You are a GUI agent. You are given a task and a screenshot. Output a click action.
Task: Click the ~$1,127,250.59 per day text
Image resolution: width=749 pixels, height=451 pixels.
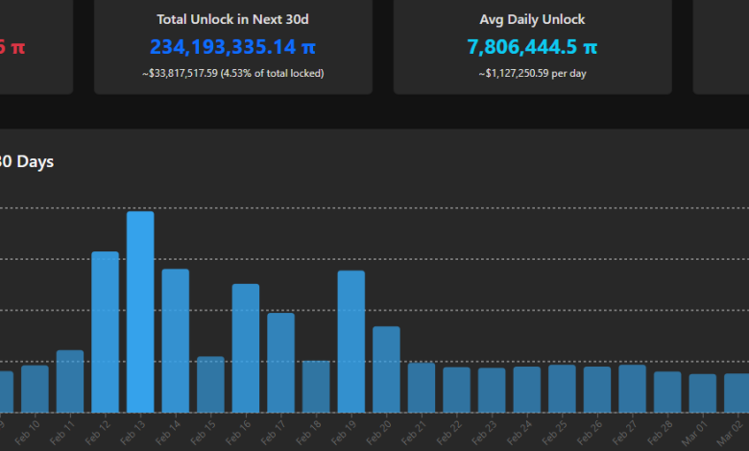531,73
